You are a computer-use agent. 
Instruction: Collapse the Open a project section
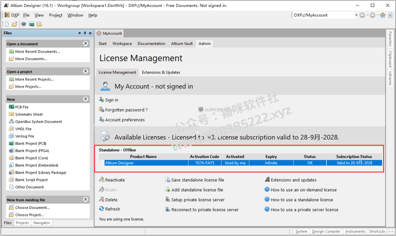(85, 71)
